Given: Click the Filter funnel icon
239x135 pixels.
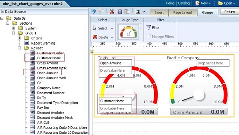Looking at the screenshot, I should point(148,27).
